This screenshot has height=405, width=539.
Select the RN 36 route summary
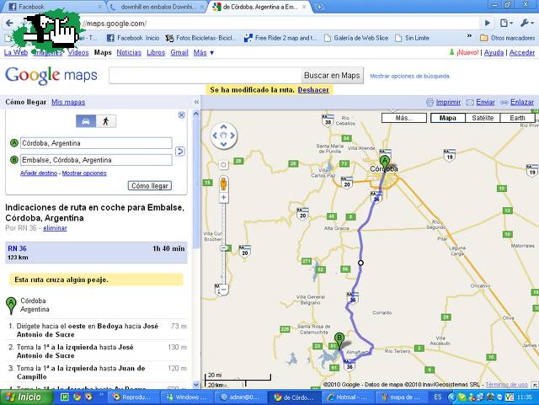pos(96,253)
